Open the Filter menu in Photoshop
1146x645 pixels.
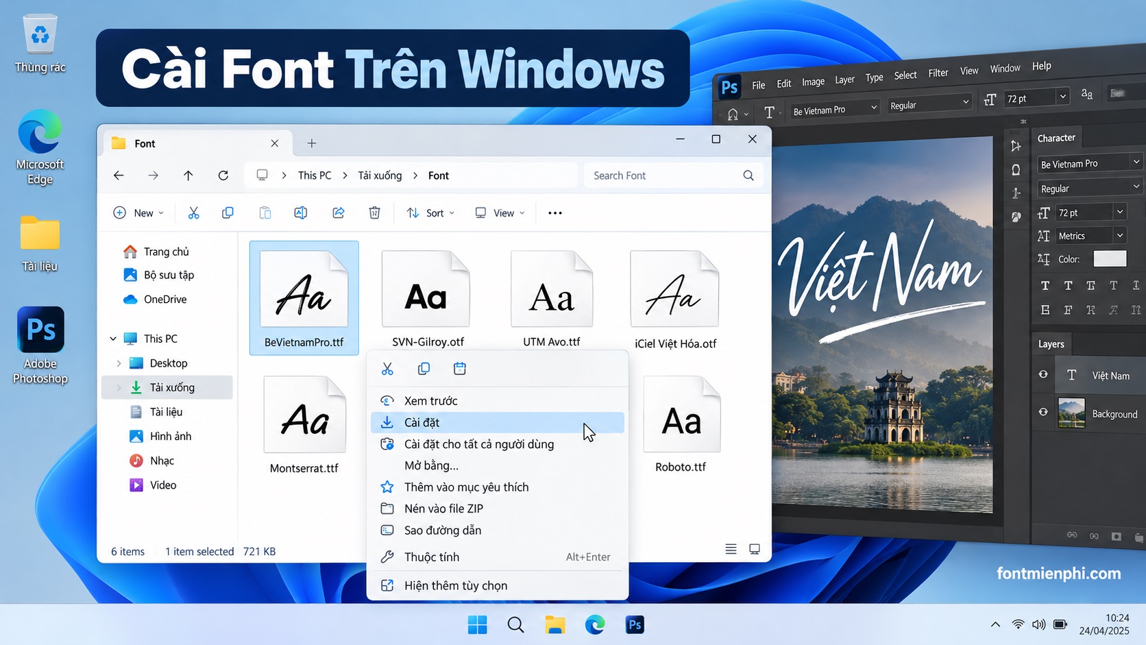tap(938, 73)
